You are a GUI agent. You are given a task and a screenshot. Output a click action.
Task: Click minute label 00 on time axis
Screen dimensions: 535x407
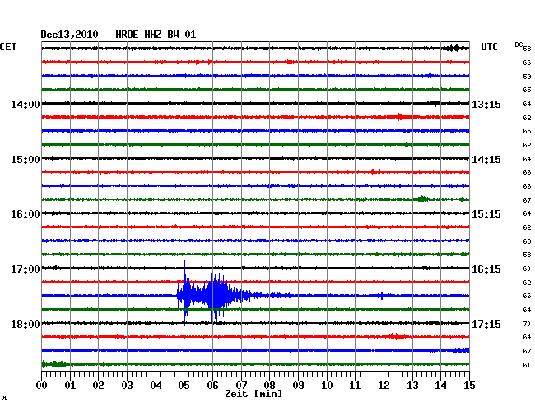[x=42, y=385]
